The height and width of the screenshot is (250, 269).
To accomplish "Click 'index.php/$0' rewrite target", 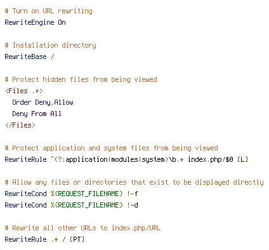I will pos(211,159).
